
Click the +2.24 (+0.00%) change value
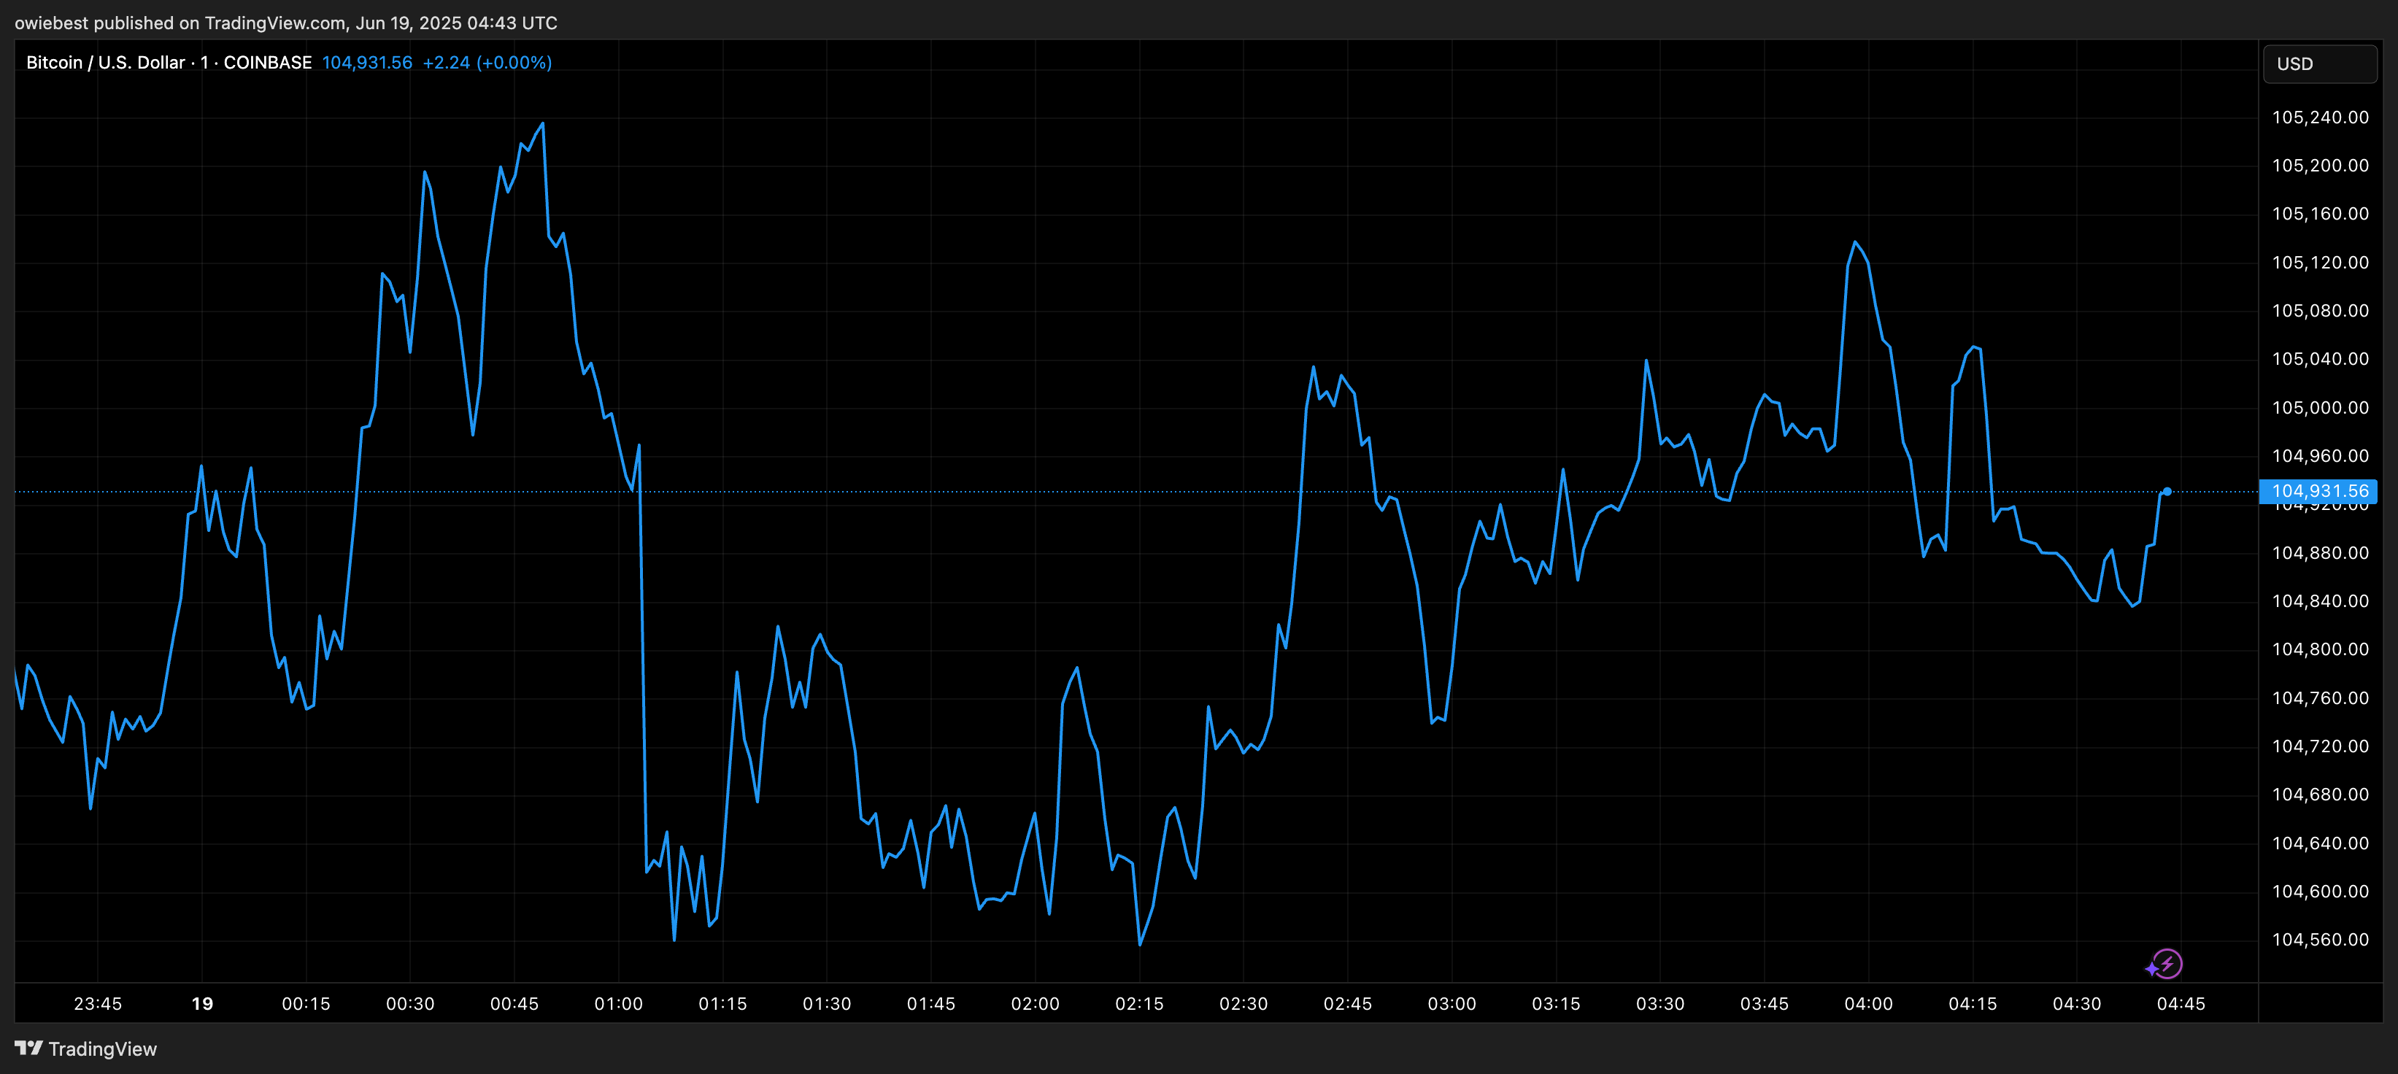pyautogui.click(x=487, y=62)
